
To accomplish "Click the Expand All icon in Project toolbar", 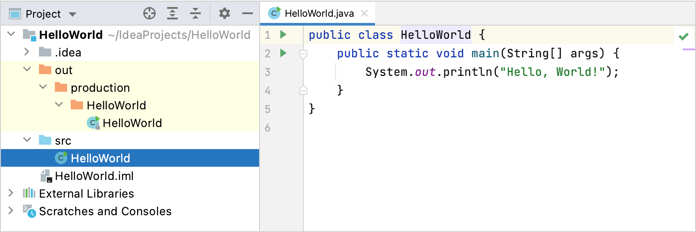I will click(x=172, y=14).
